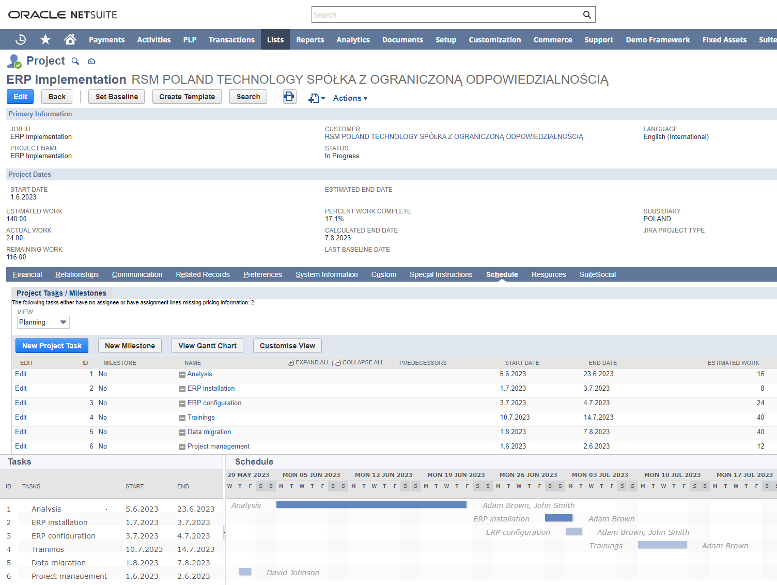
Task: Collapse the Data migration task row
Action: coord(182,433)
